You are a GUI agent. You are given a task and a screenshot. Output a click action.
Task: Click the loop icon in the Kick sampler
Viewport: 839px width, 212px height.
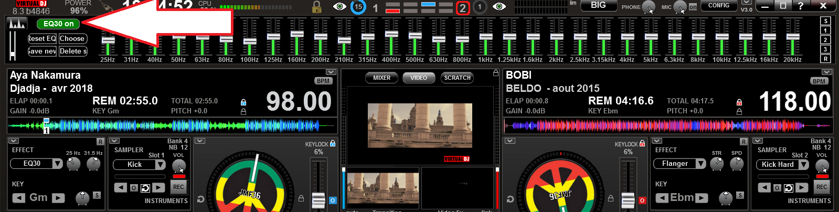pos(145,188)
